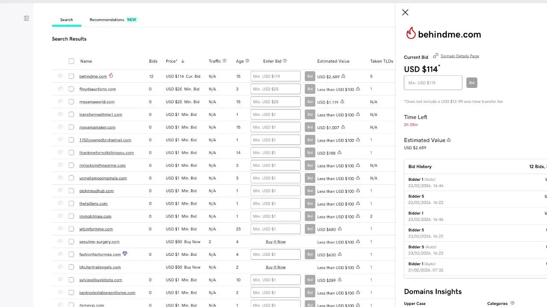Click Bid button for immobilmea.com row
This screenshot has width=547, height=307.
310,216
